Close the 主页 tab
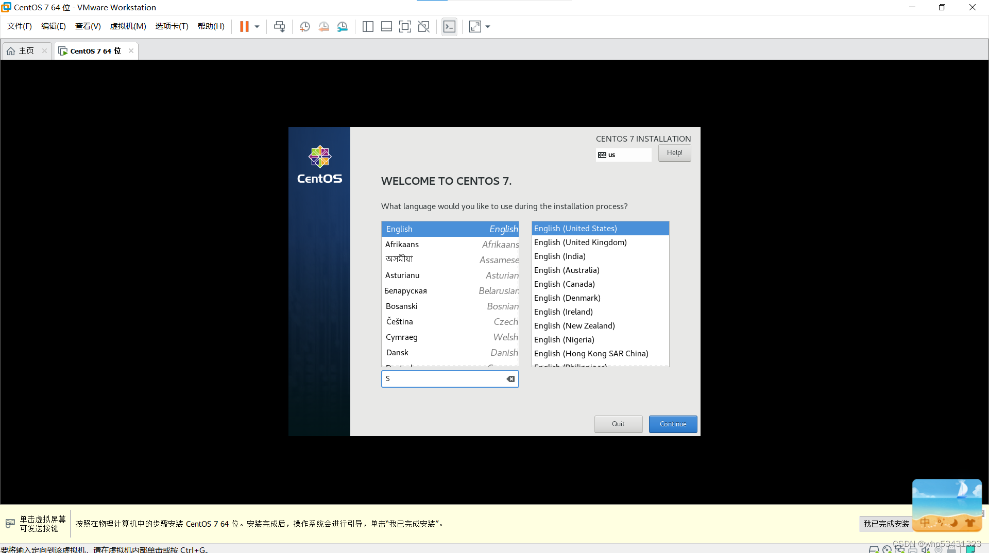This screenshot has width=989, height=553. point(44,50)
